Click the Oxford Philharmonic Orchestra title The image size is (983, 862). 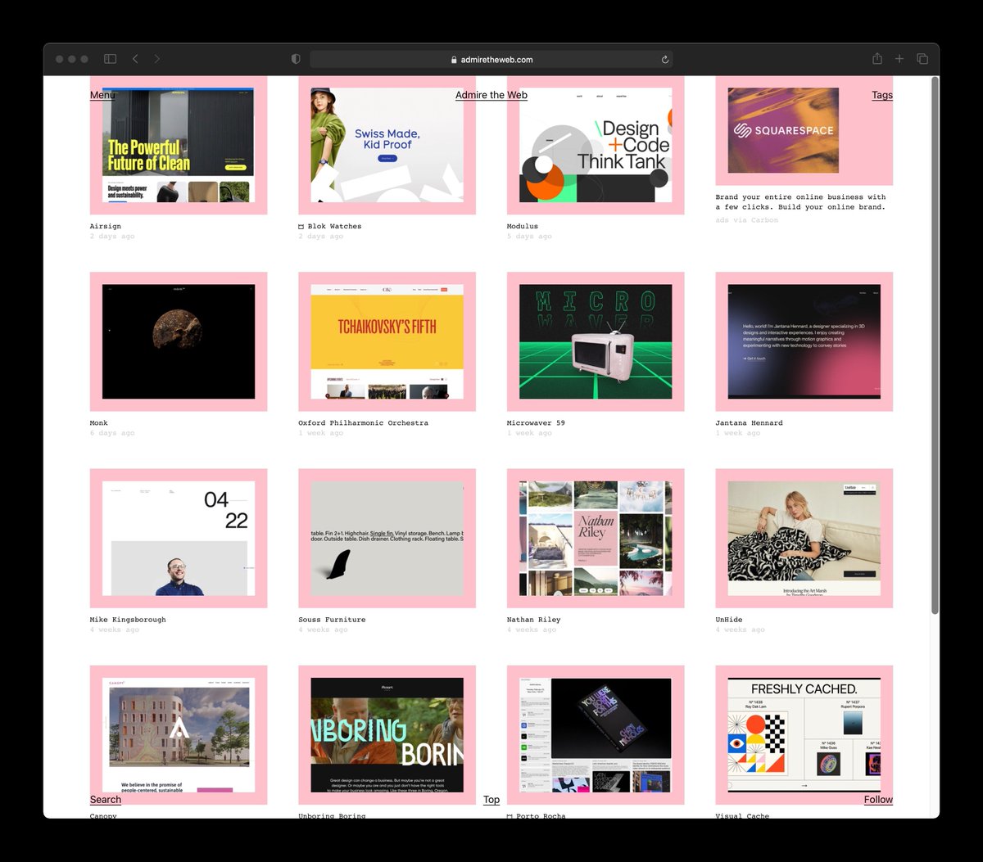click(363, 422)
